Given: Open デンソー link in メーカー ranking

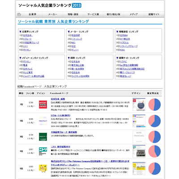Looking at the screenshot, I should pyautogui.click(x=75, y=50).
